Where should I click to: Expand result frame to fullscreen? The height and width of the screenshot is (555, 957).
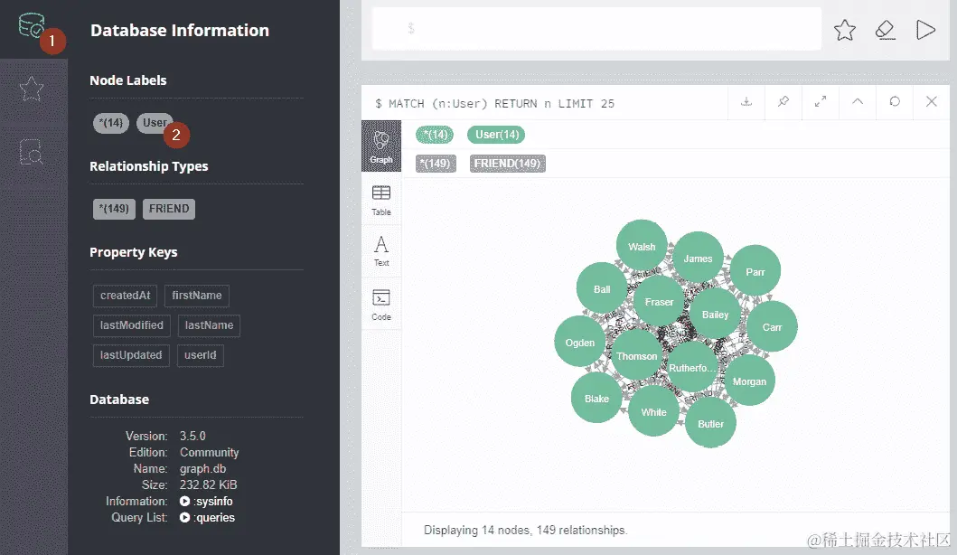click(821, 102)
